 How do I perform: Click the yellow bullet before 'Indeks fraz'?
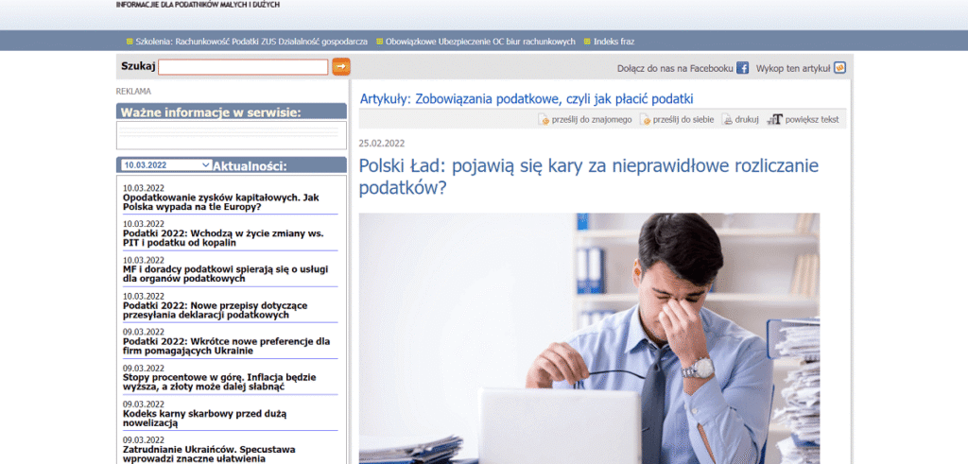(x=587, y=42)
